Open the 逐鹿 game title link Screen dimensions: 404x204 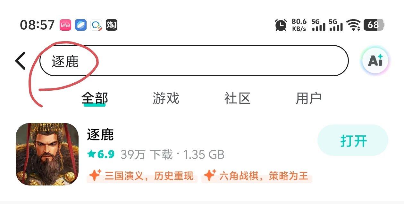(100, 135)
